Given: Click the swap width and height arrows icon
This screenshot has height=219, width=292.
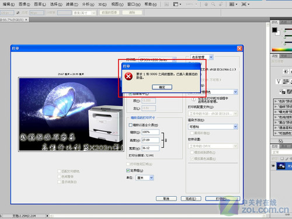Looking at the screenshot, I should (18, 13).
